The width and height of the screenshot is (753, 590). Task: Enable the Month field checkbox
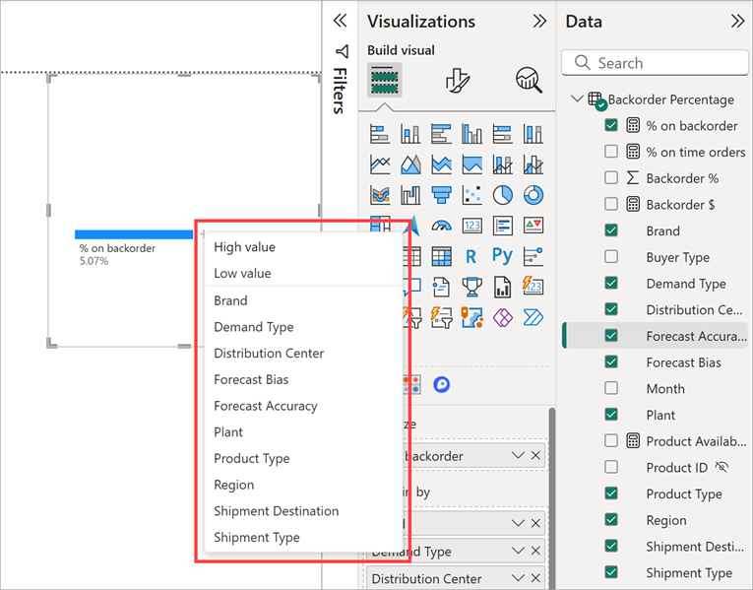click(x=611, y=389)
